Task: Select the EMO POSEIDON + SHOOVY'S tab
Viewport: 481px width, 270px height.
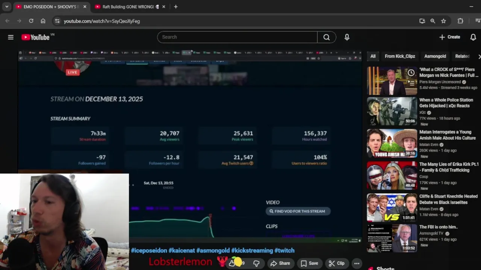Action: 51,7
